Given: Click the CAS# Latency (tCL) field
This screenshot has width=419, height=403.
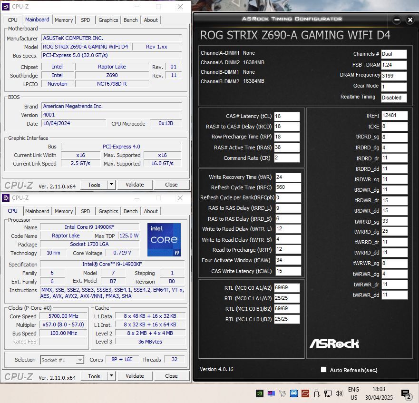Looking at the screenshot, I should [x=287, y=116].
